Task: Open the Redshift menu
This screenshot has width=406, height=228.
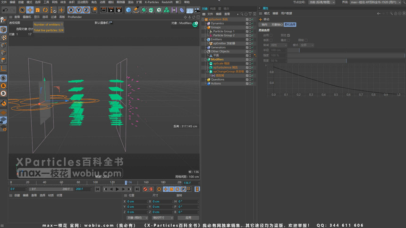Action: pyautogui.click(x=167, y=2)
